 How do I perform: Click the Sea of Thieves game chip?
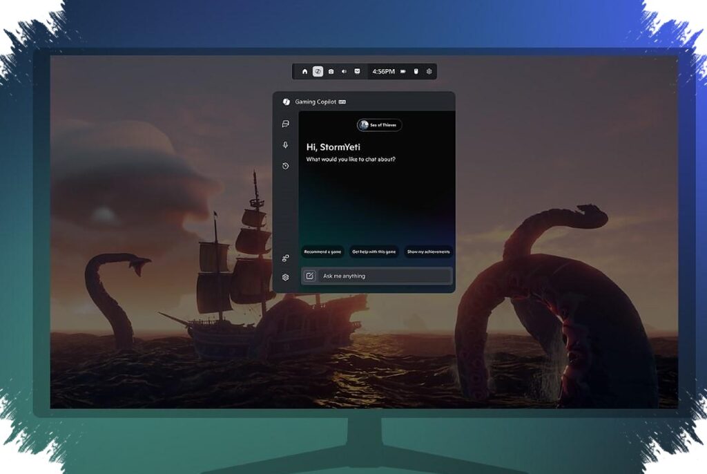[x=379, y=125]
